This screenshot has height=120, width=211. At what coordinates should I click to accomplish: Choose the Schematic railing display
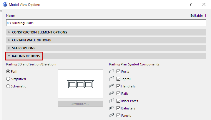(x=8, y=86)
